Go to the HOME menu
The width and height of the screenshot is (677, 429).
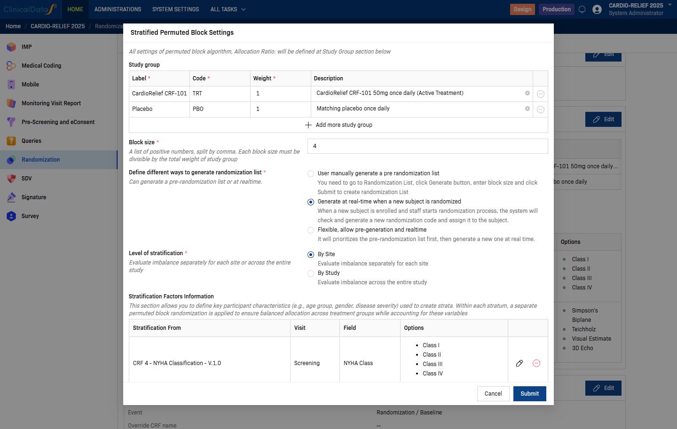click(x=75, y=9)
